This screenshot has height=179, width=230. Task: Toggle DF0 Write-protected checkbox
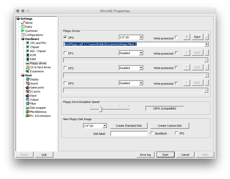[x=177, y=37]
